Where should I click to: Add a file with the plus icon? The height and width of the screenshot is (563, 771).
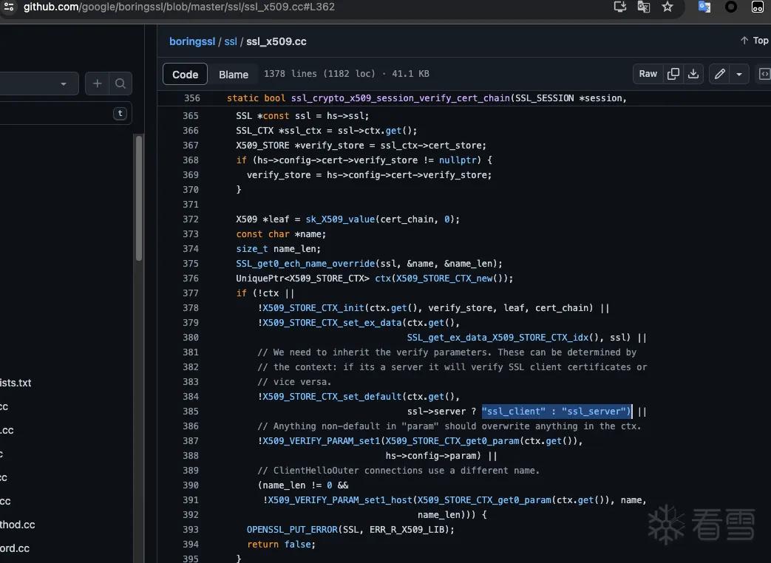coord(98,83)
